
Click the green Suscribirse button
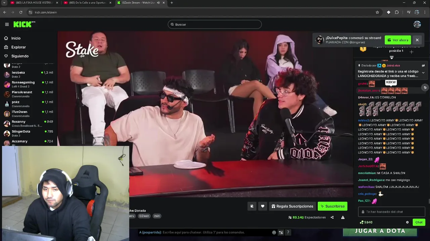point(333,206)
